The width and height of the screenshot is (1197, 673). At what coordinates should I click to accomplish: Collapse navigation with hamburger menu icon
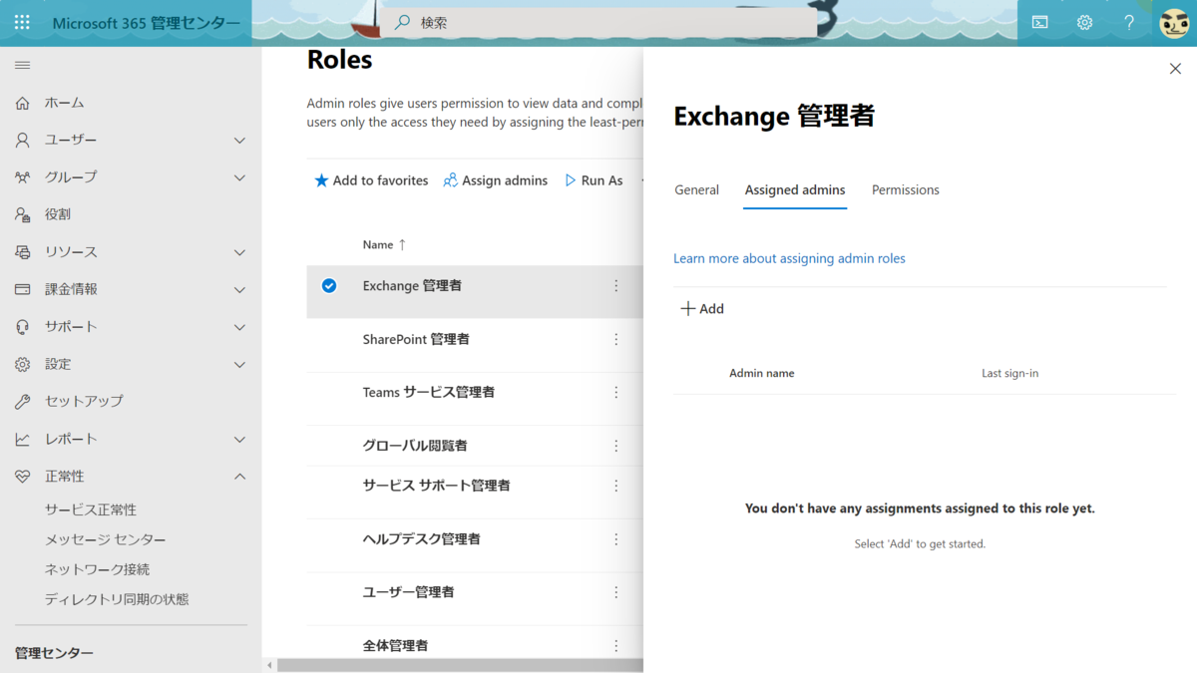(x=22, y=66)
